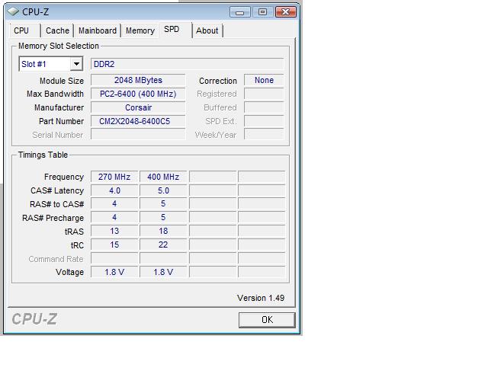Screen dimensions: 488x390
Task: Select the 4.0 CAS# Latency value
Action: pyautogui.click(x=114, y=190)
